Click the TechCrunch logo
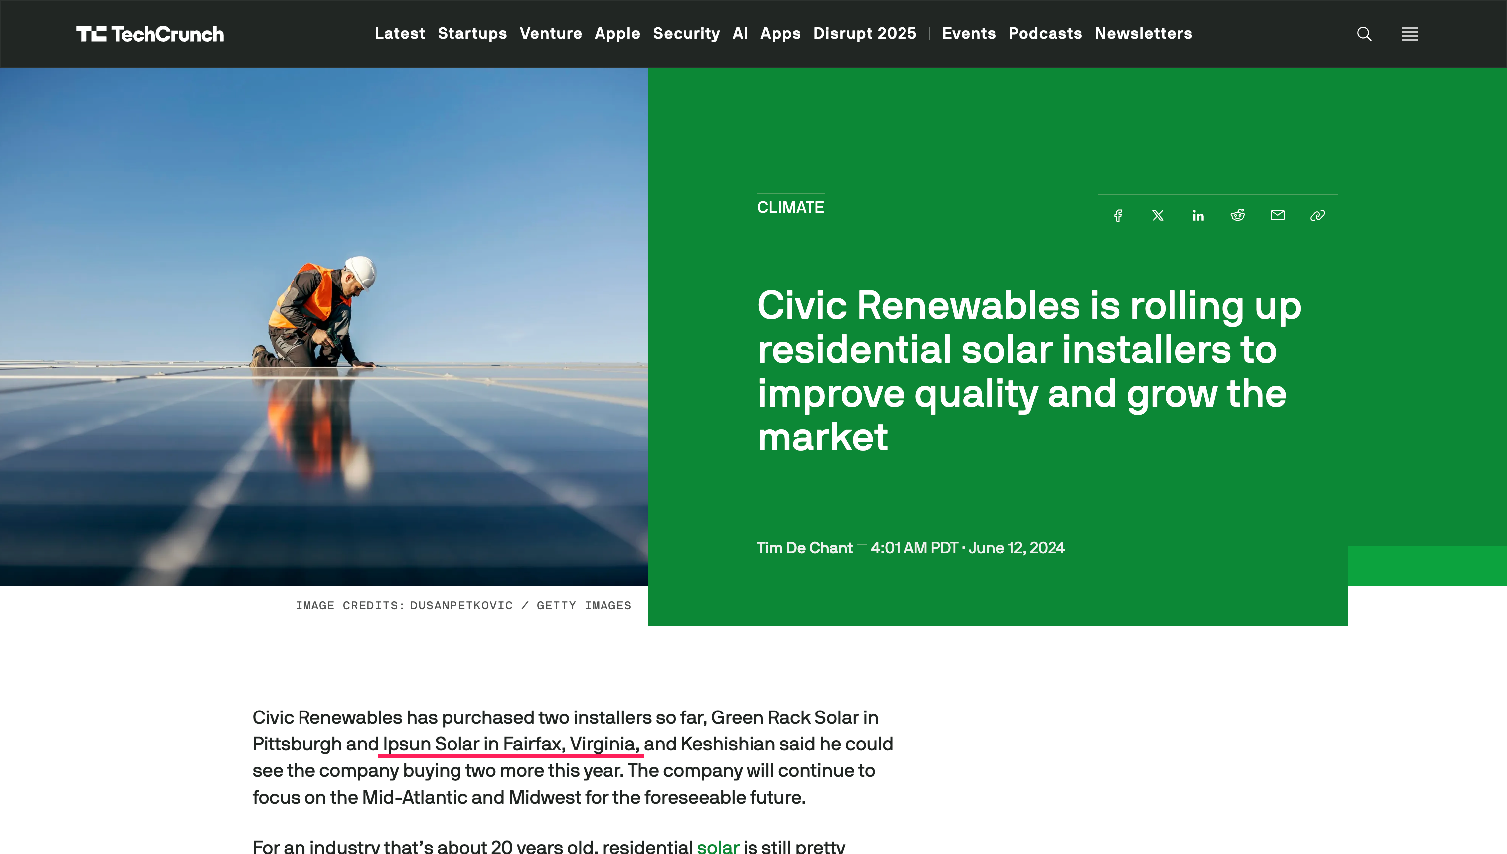The image size is (1507, 854). 150,34
